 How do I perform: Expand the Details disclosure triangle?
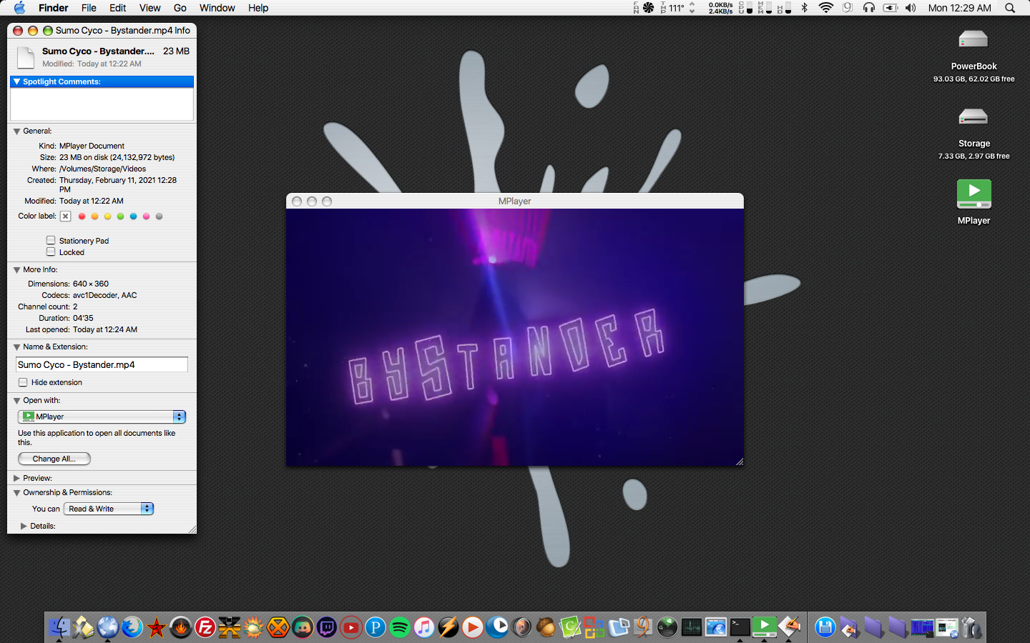click(x=24, y=526)
